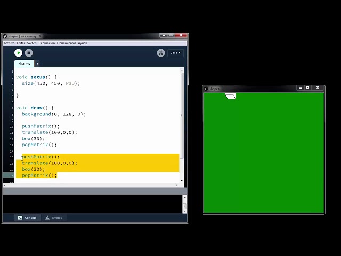Select the shapes editor tab
The width and height of the screenshot is (341, 256).
[x=24, y=63]
